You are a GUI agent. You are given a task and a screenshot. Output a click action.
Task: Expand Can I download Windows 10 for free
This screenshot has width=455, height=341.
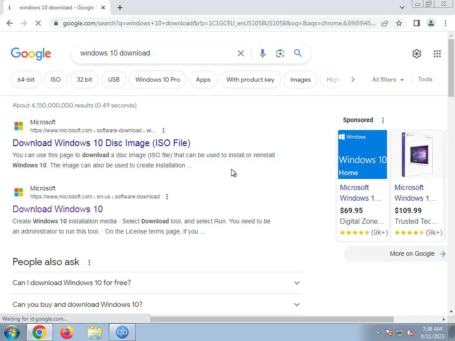pyautogui.click(x=157, y=283)
